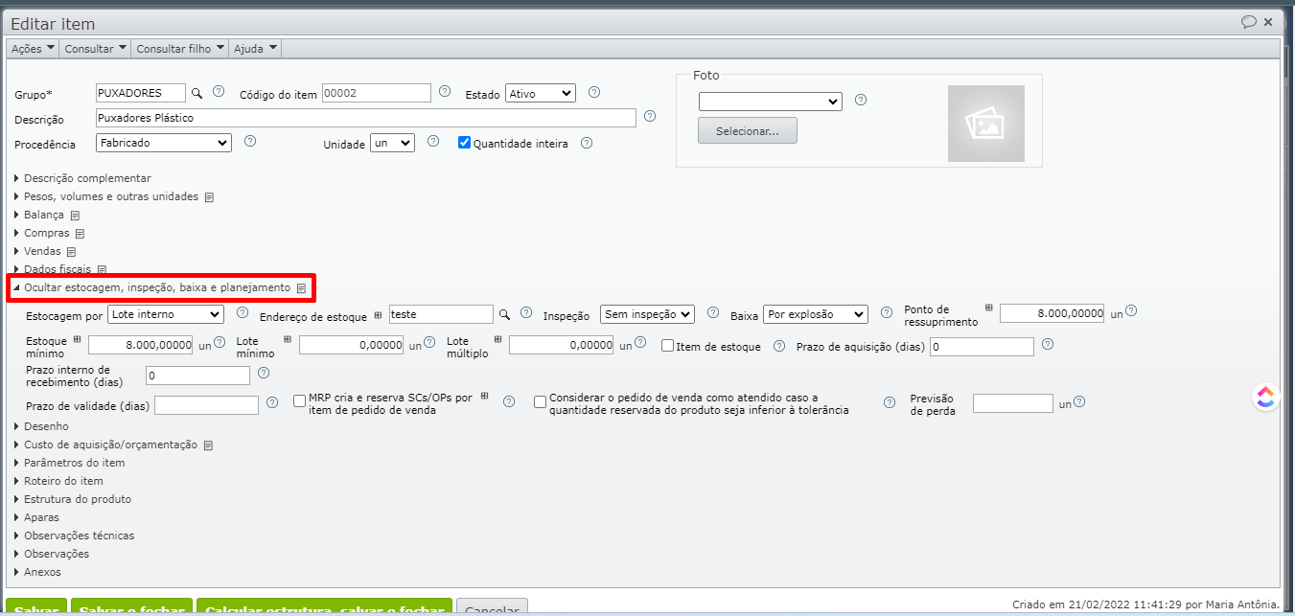Open the Consultar menu

click(x=95, y=48)
